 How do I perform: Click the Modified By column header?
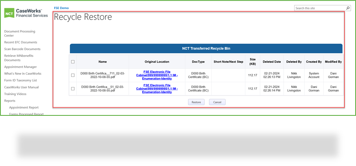[x=333, y=62]
